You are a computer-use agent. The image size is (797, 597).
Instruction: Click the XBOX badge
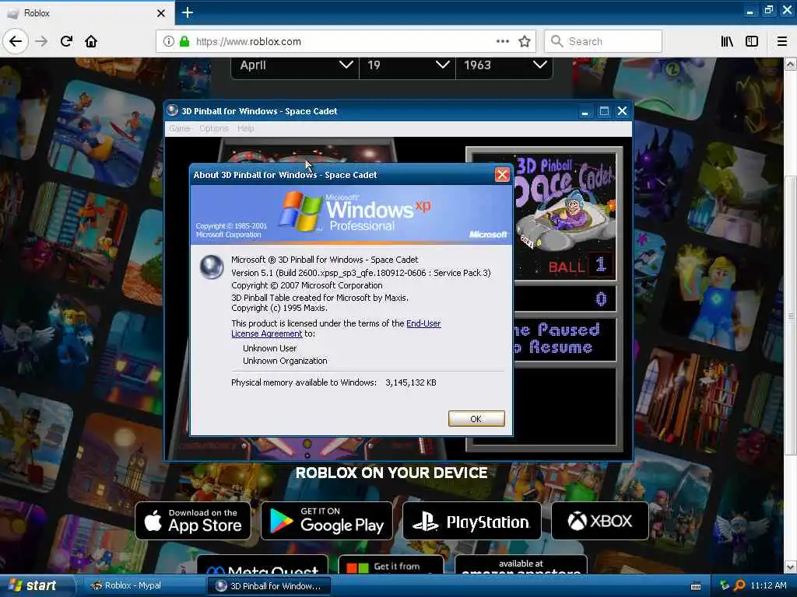600,521
